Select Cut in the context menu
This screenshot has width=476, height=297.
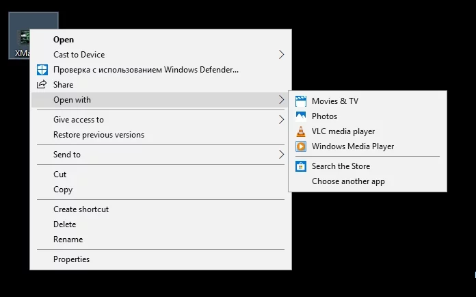(x=60, y=175)
